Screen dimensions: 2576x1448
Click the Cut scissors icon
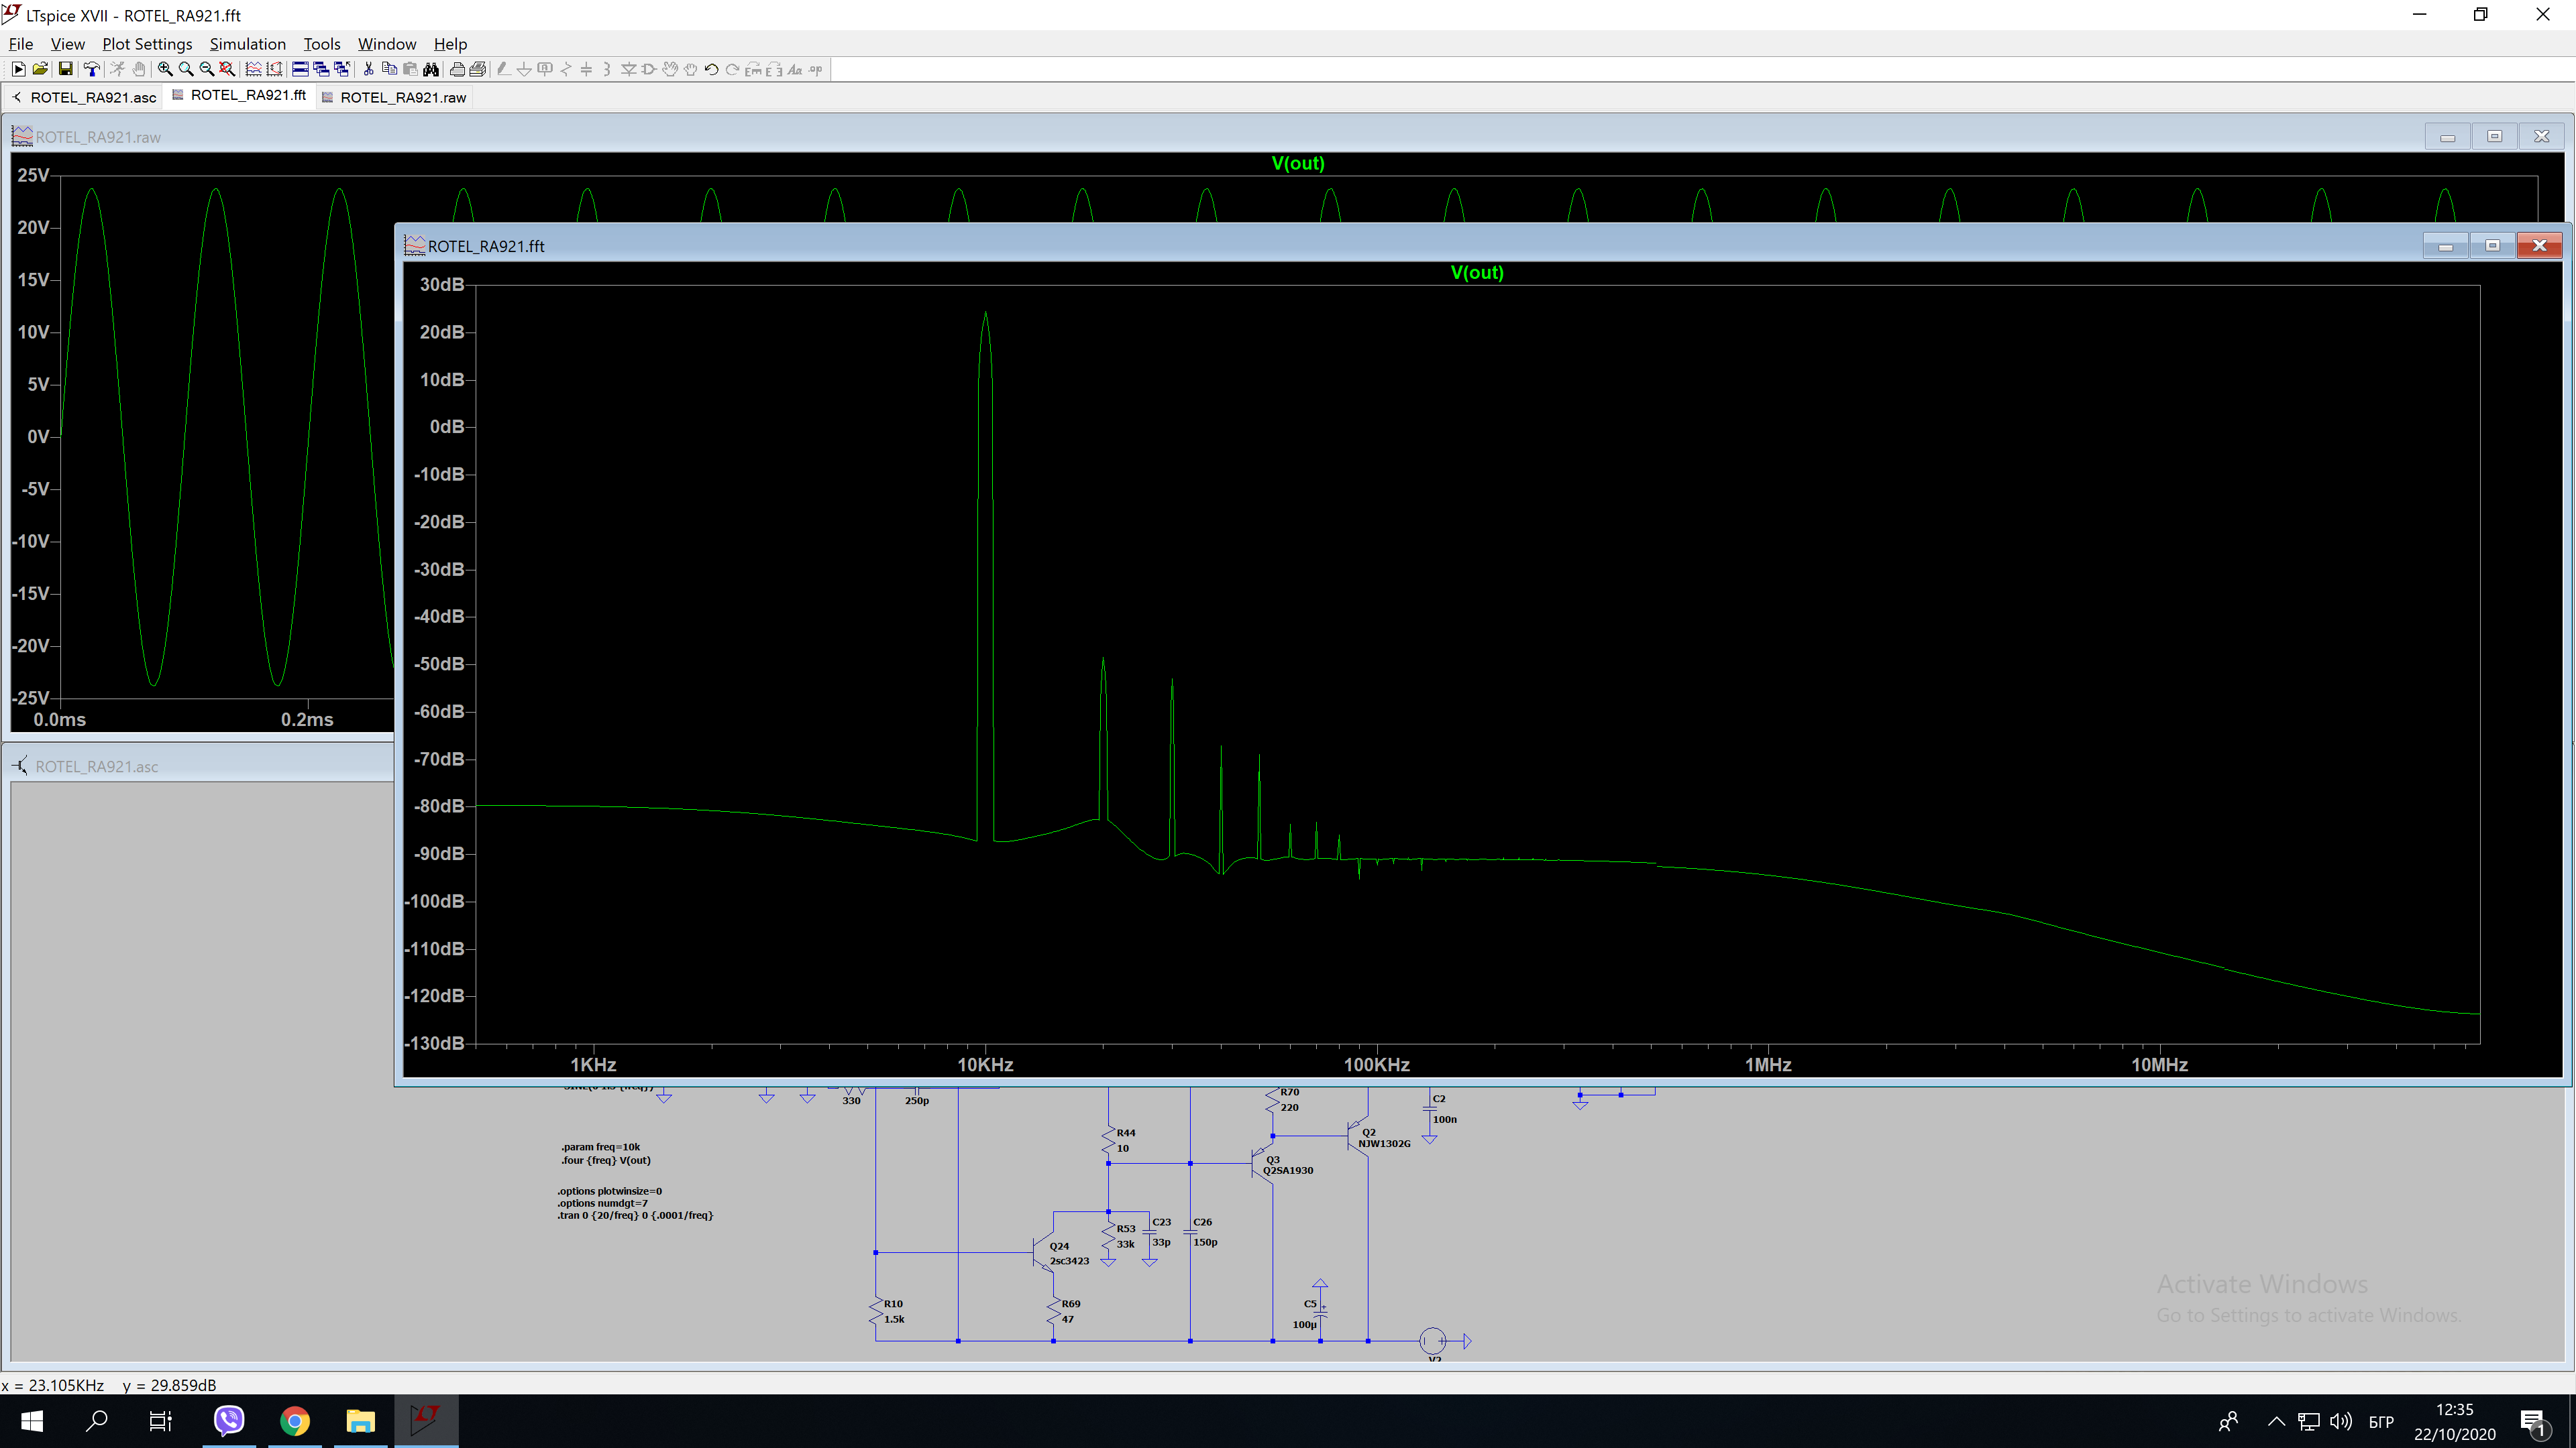368,69
